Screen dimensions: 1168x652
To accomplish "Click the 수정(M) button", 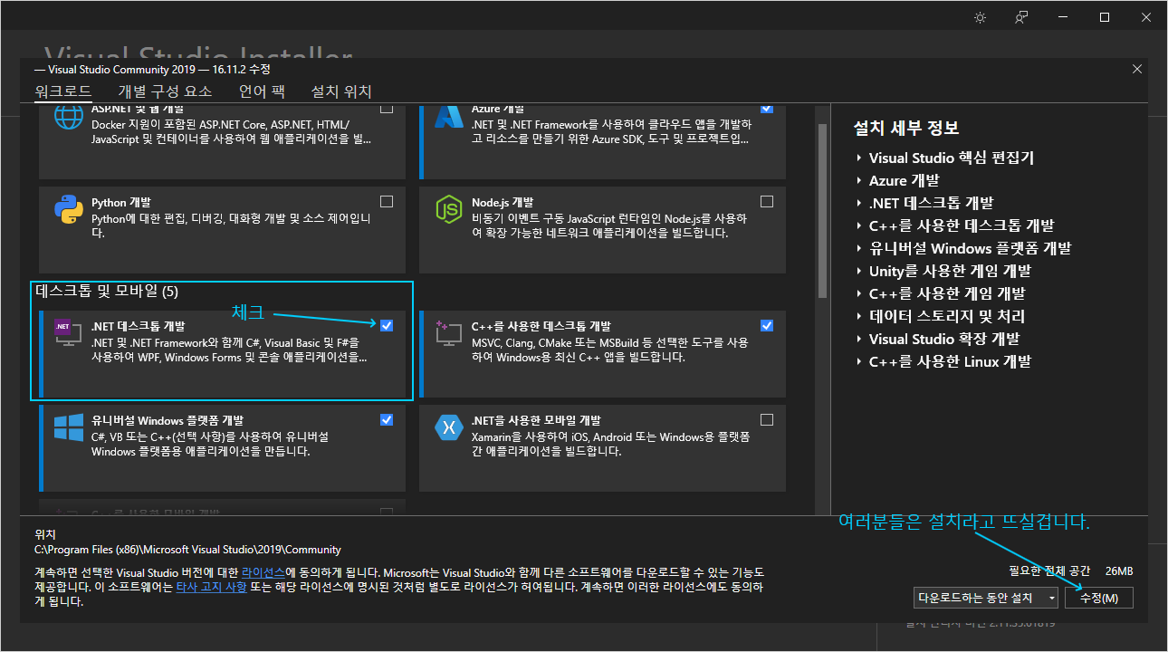I will click(x=1099, y=598).
